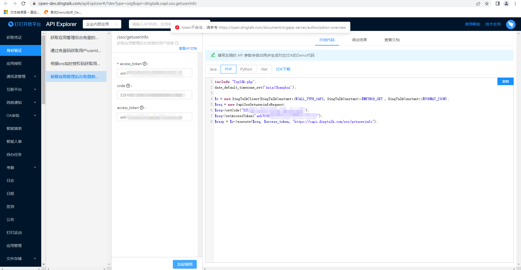Focus the code input field
The height and width of the screenshot is (270, 521).
(x=154, y=95)
